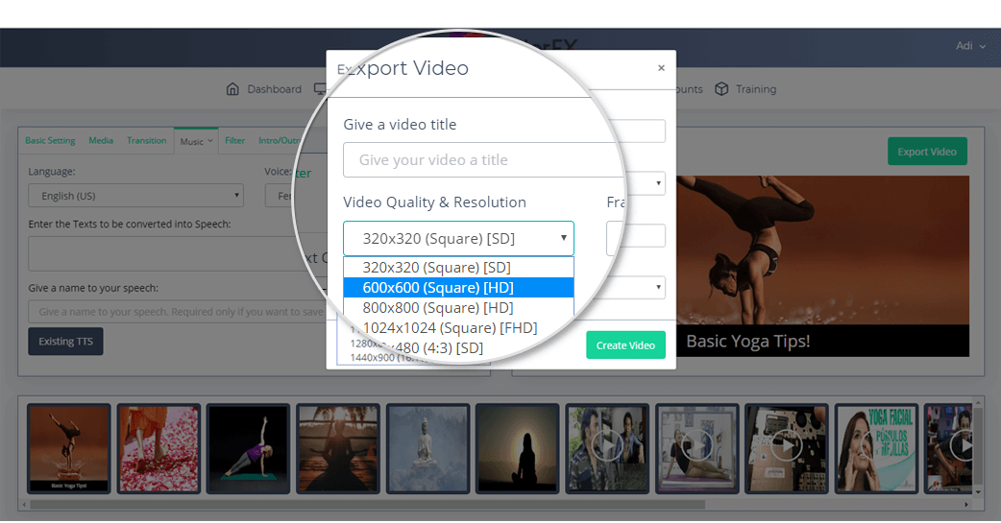1001x523 pixels.
Task: Click the Training cube icon
Action: point(721,88)
